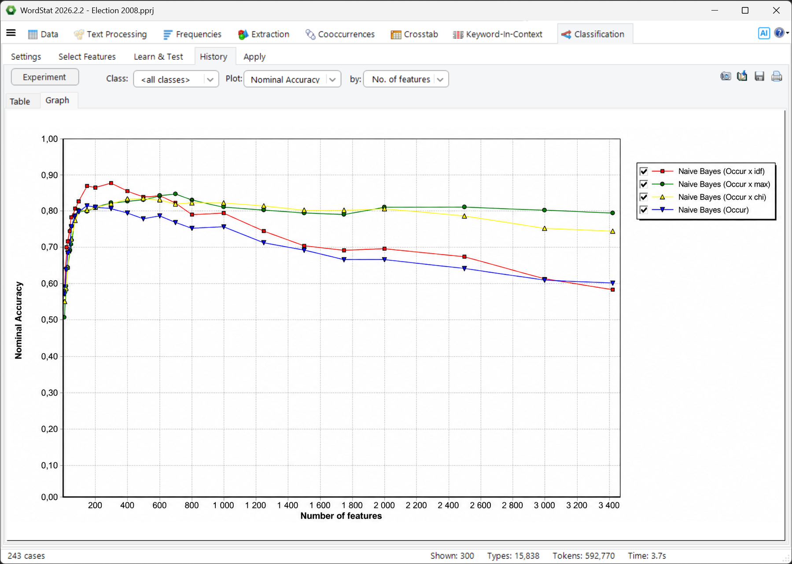Open the help question mark icon

[x=779, y=33]
